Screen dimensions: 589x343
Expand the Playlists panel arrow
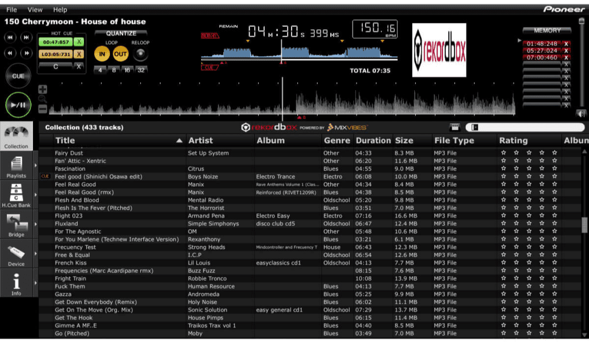(36, 165)
